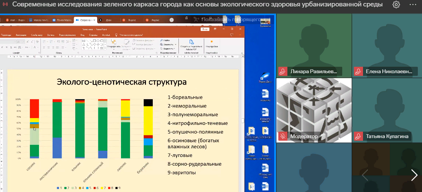Open the Acrobat ribbon tab
Image resolution: width=422 pixels, height=192 pixels.
coord(106,35)
